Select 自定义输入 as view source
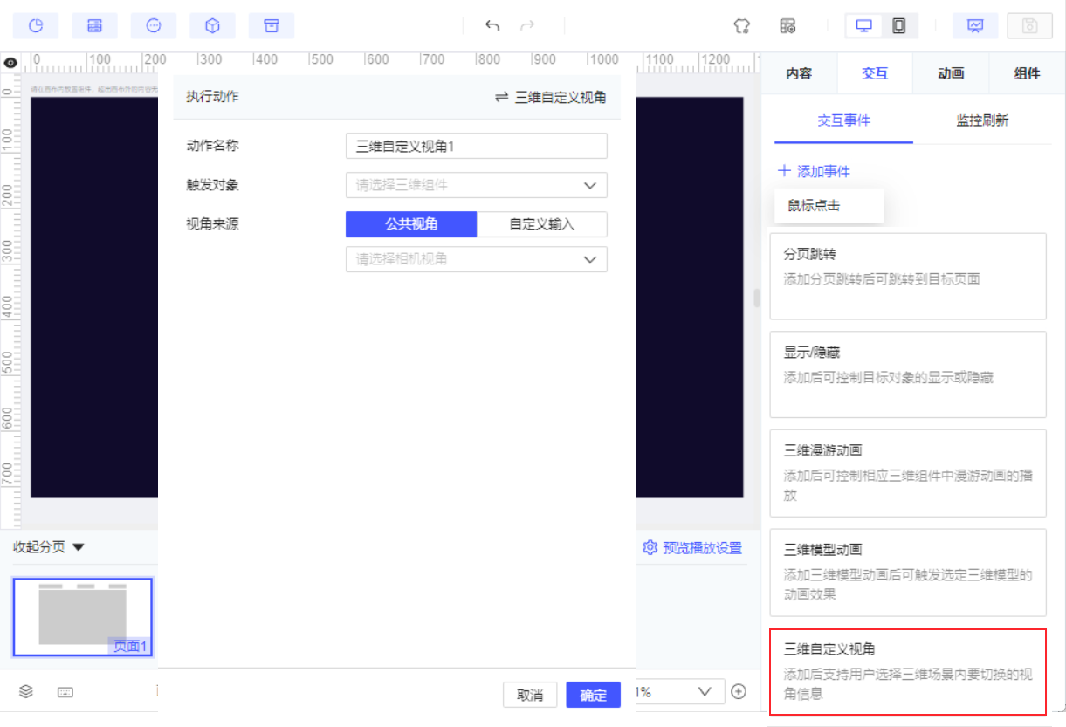This screenshot has width=1066, height=727. tap(542, 224)
